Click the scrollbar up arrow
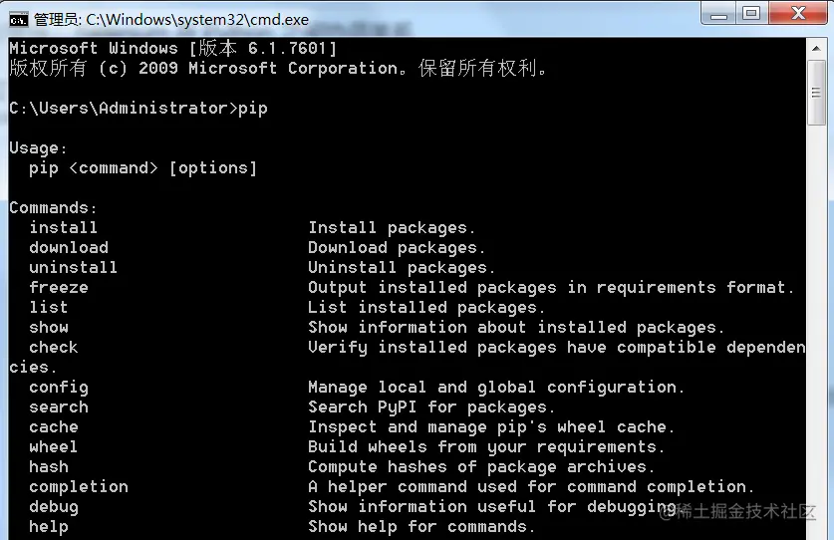The height and width of the screenshot is (540, 834). 816,49
